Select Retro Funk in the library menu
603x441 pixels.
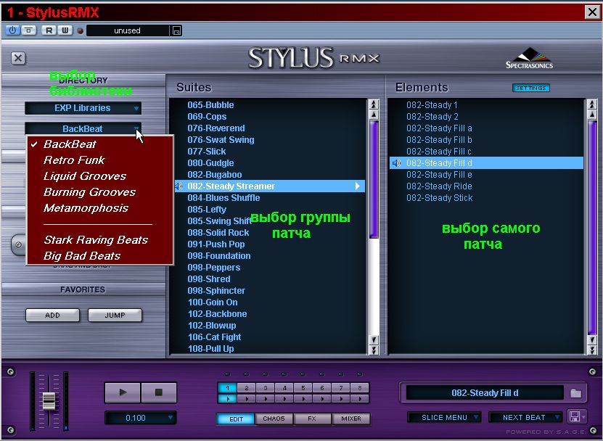74,160
